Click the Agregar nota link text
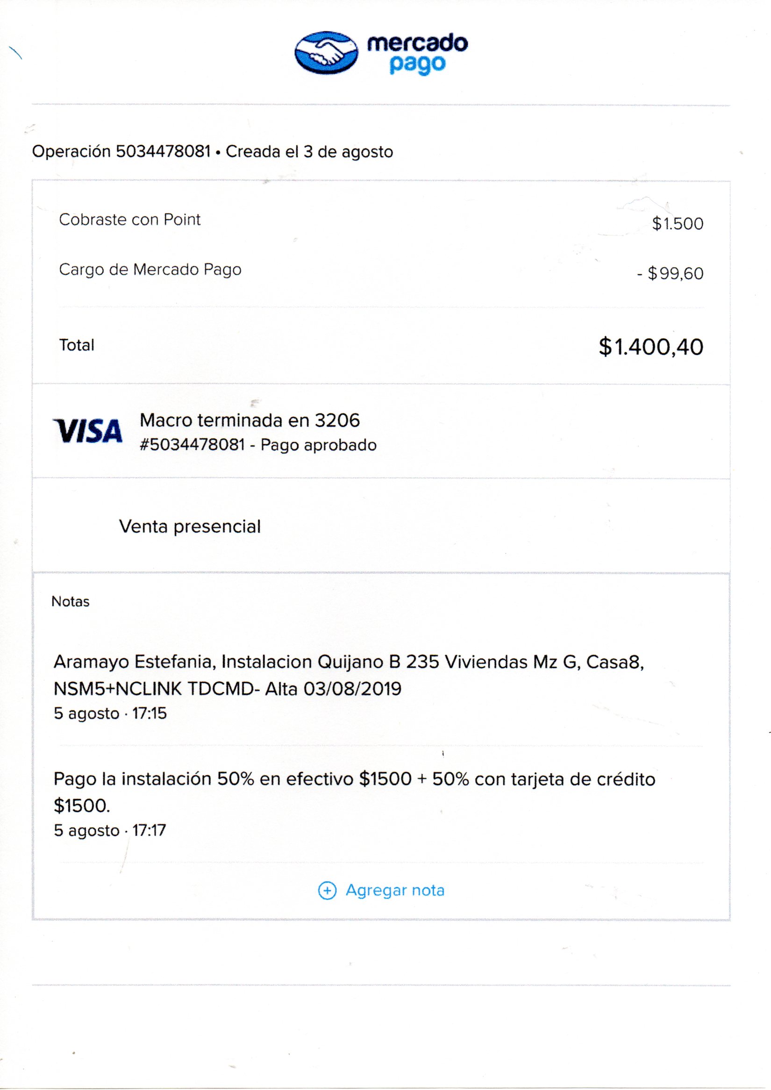This screenshot has width=771, height=1090. pyautogui.click(x=395, y=890)
